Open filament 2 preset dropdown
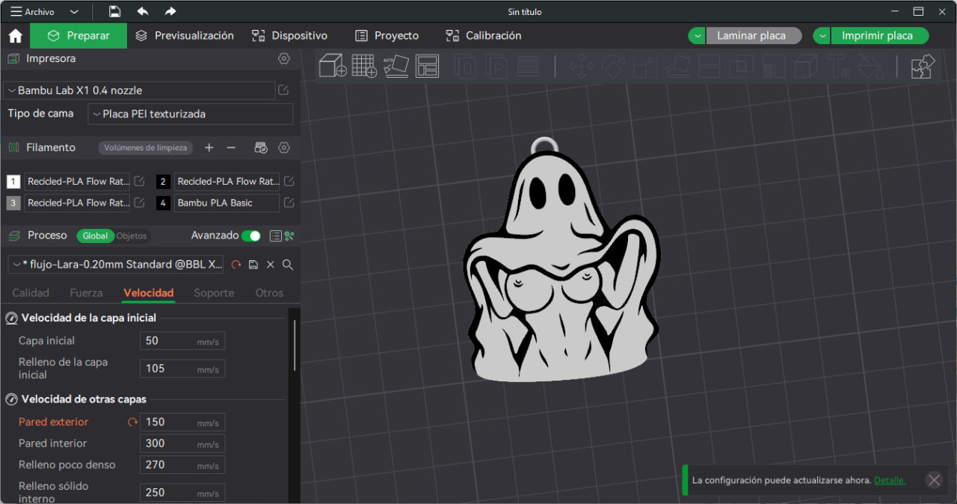This screenshot has width=957, height=504. 227,181
